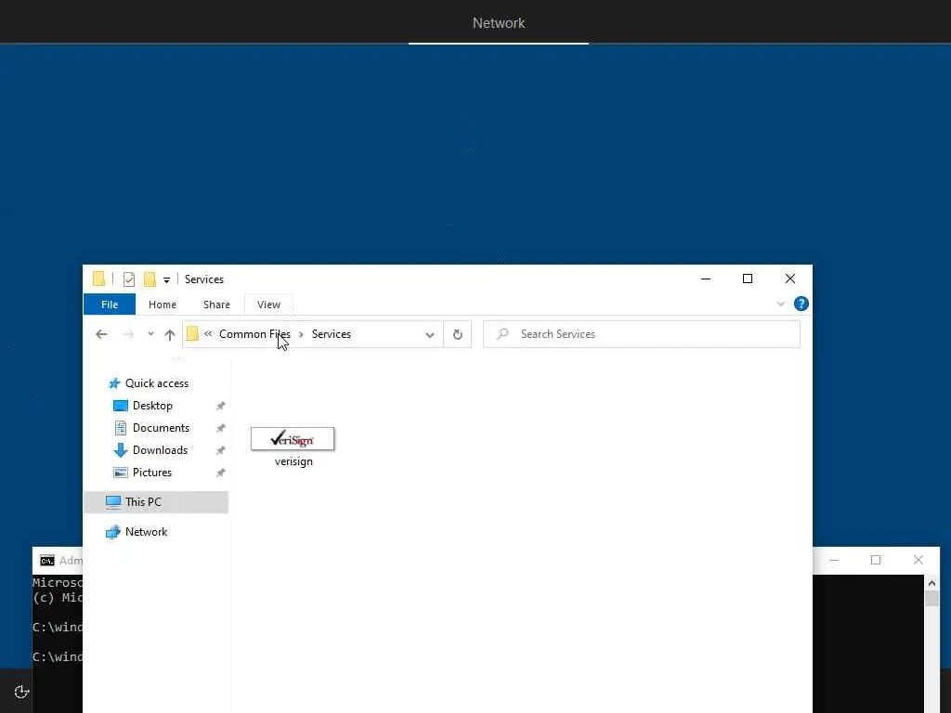Screen dimensions: 951x713
Task: Show hidden path segments double chevron
Action: tap(208, 333)
